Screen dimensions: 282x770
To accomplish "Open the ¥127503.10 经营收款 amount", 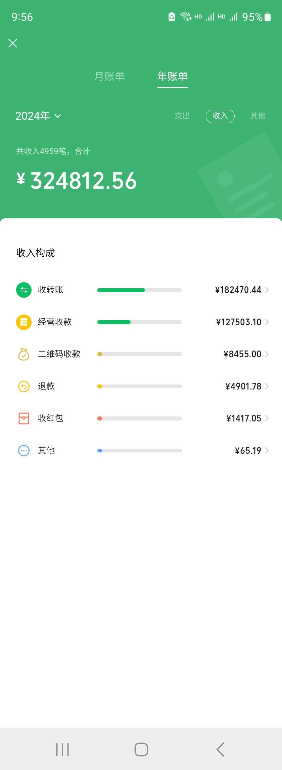I will (x=239, y=322).
